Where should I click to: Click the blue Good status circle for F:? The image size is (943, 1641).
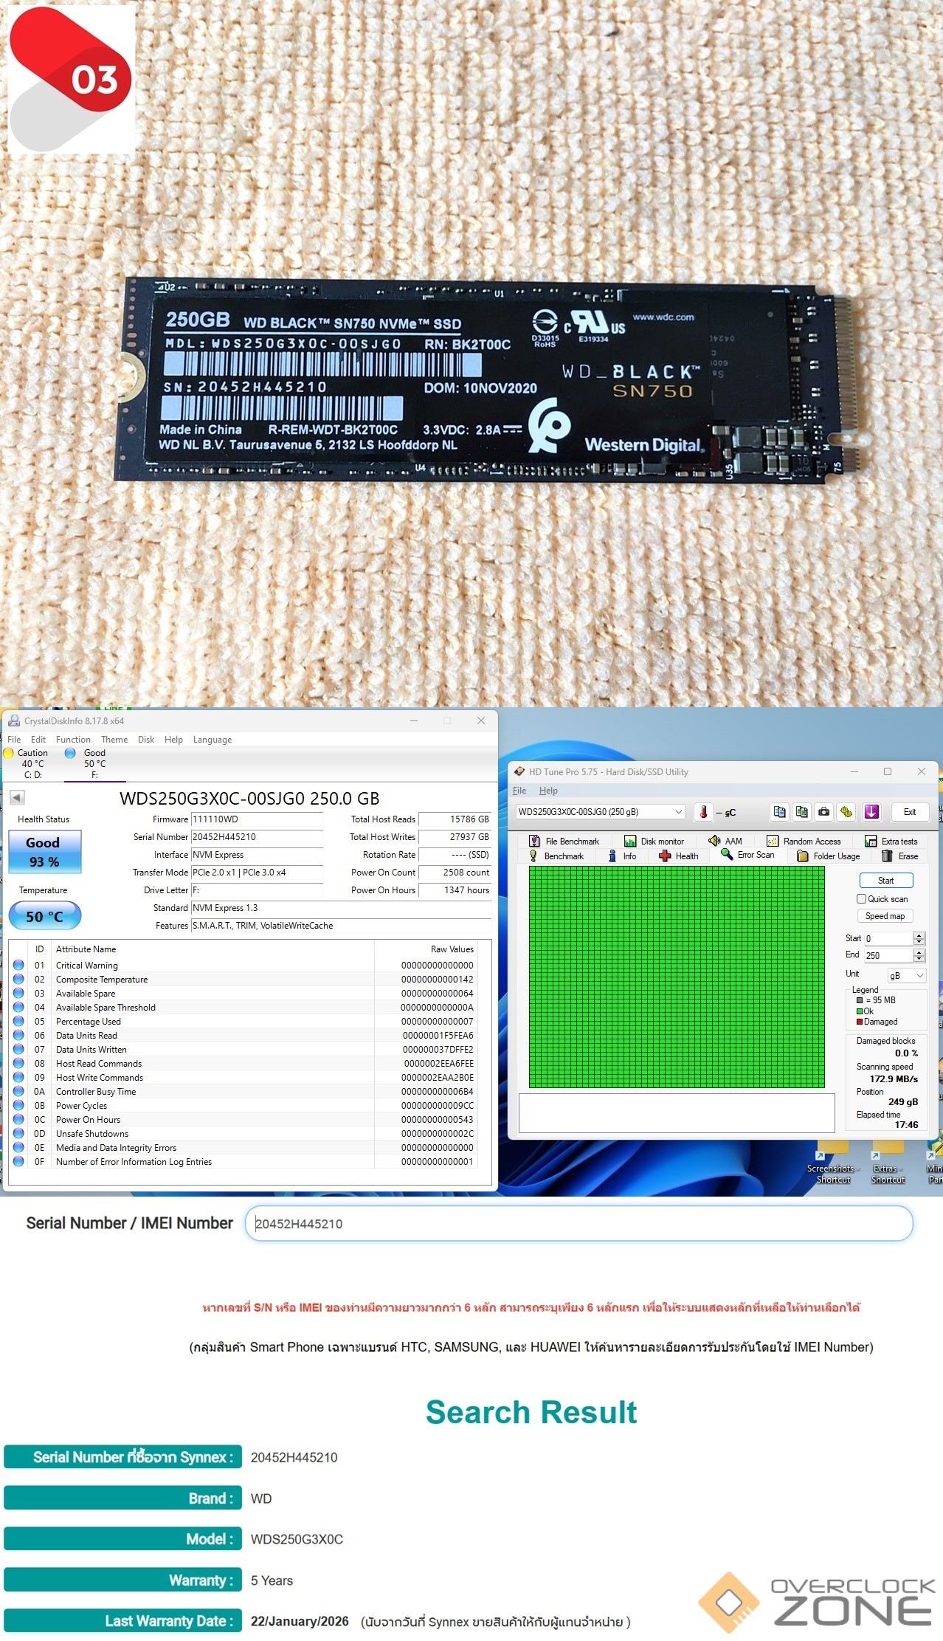pyautogui.click(x=70, y=753)
